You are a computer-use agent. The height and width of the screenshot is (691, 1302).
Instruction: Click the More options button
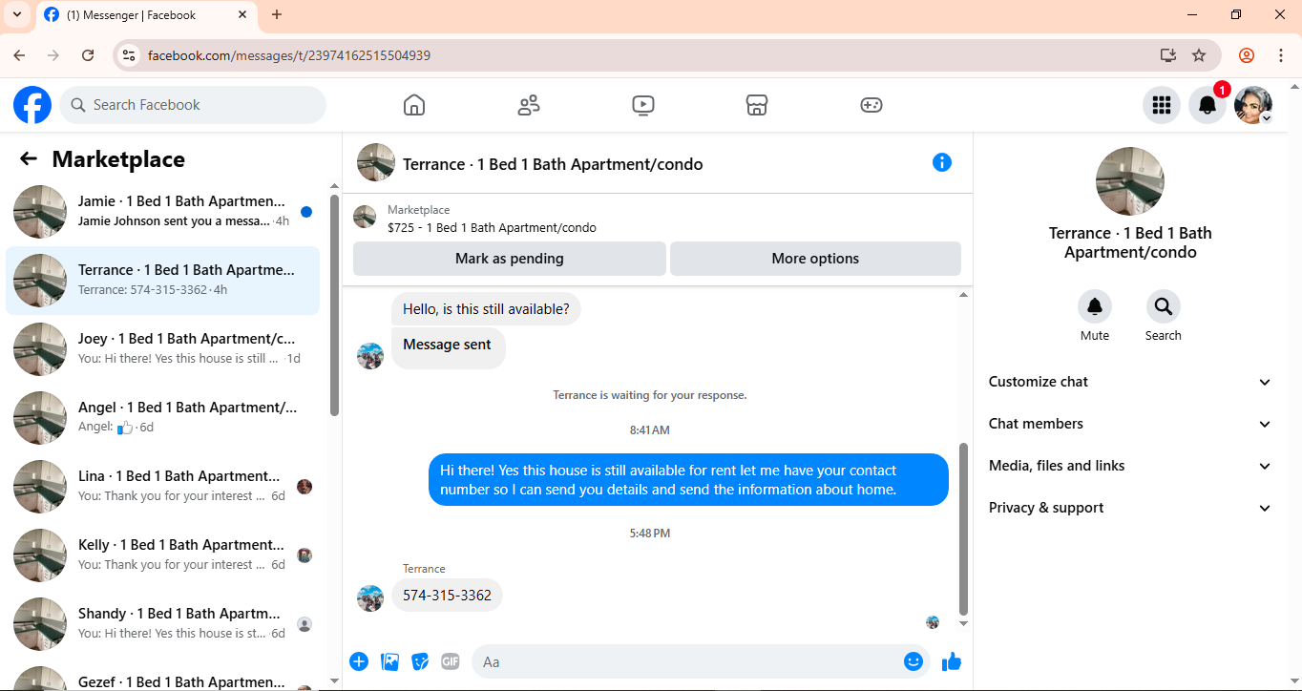[x=815, y=259]
